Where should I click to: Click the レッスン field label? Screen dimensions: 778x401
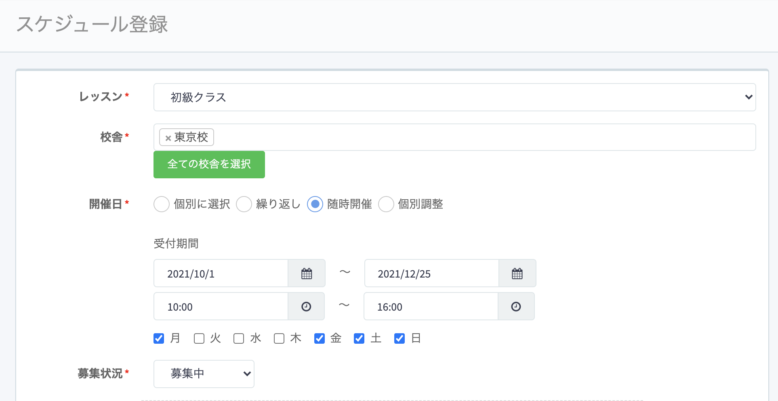101,97
